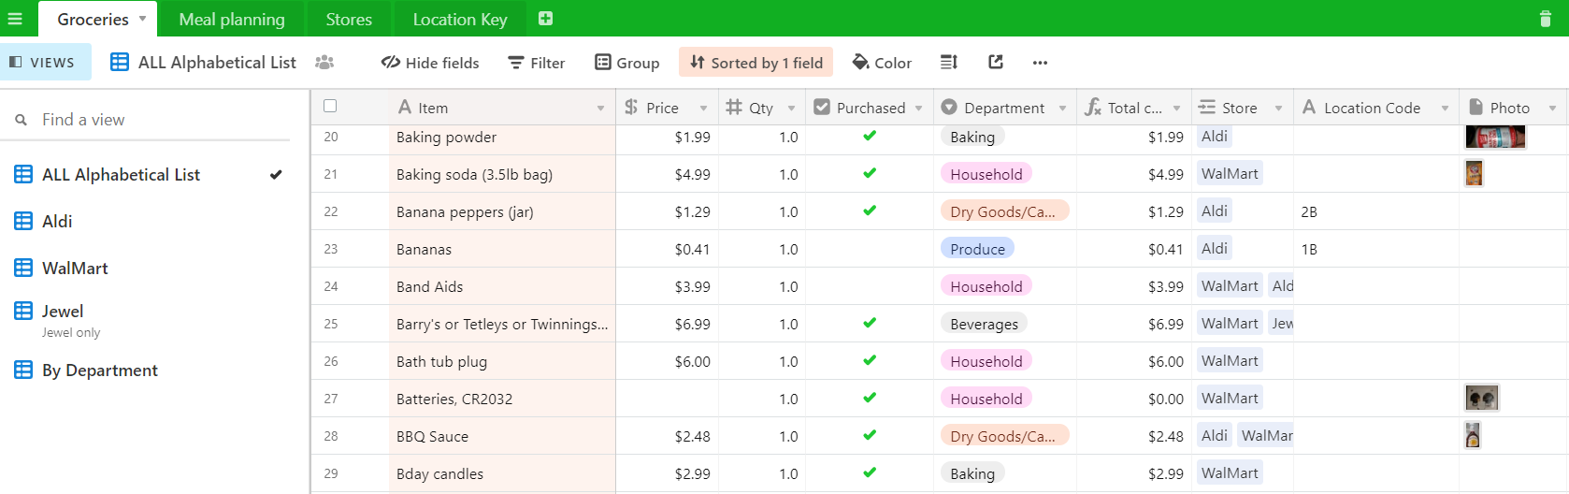Open the Filter button
The image size is (1569, 494).
click(x=537, y=63)
